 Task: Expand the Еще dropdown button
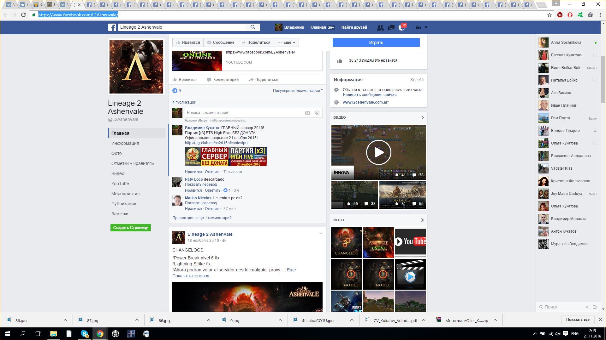tap(286, 42)
